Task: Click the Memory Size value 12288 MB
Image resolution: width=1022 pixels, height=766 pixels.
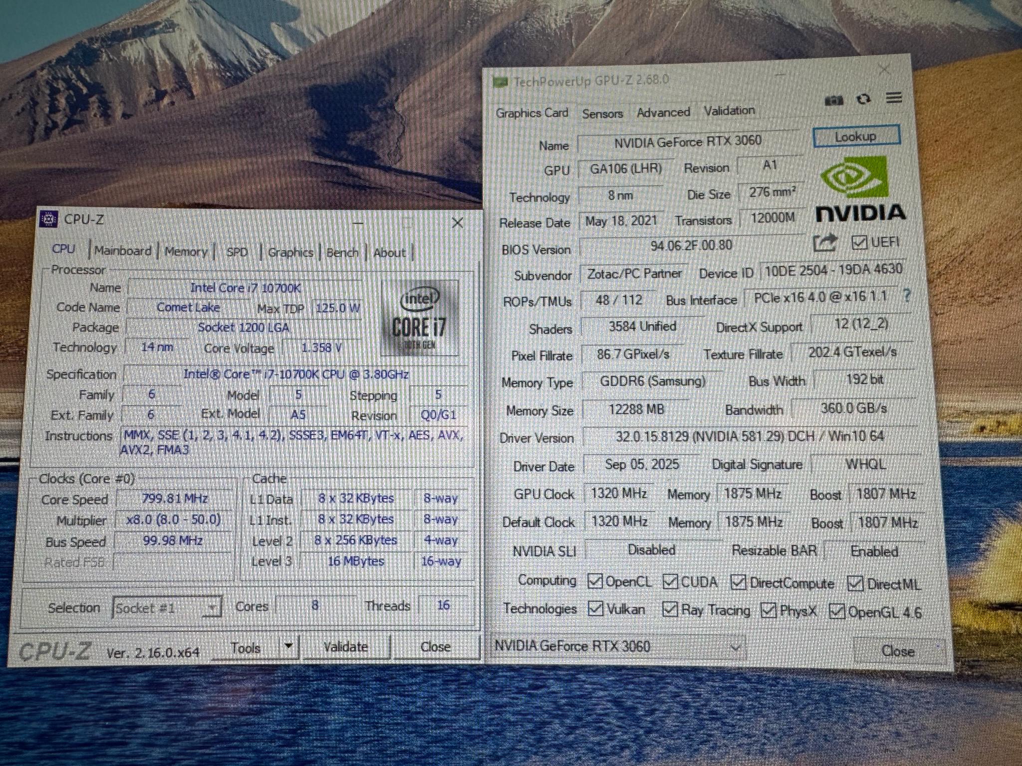Action: tap(636, 409)
